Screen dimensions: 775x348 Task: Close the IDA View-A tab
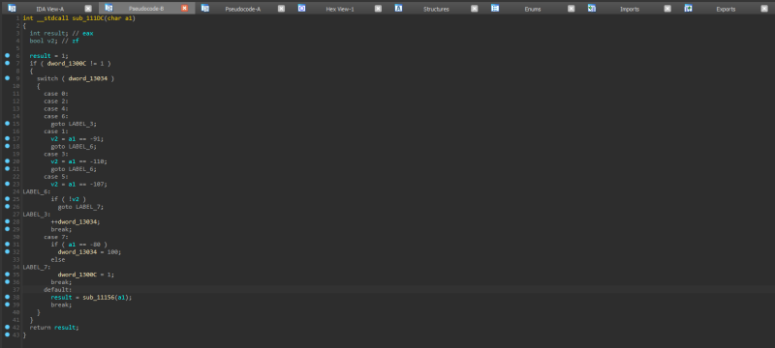pyautogui.click(x=88, y=9)
